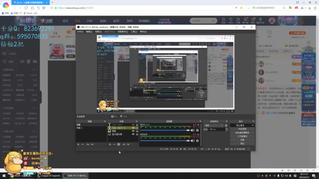Open microphone/Aux audio settings gear

pos(197,130)
